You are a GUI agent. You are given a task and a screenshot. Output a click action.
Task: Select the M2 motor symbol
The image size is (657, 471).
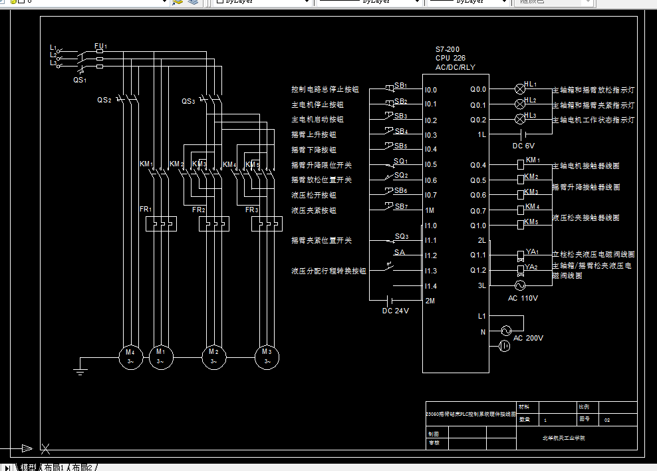coord(214,357)
